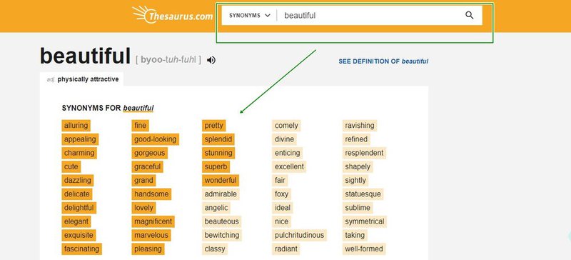Image resolution: width=571 pixels, height=260 pixels.
Task: Open the synonym good-looking
Action: [x=155, y=139]
